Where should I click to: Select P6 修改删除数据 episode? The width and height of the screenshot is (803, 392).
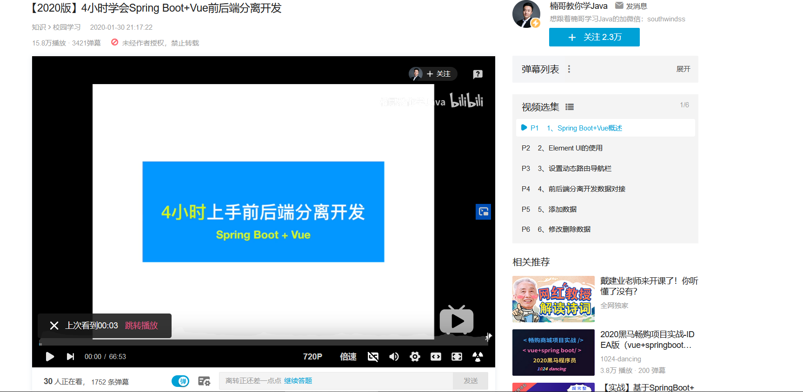tap(605, 229)
